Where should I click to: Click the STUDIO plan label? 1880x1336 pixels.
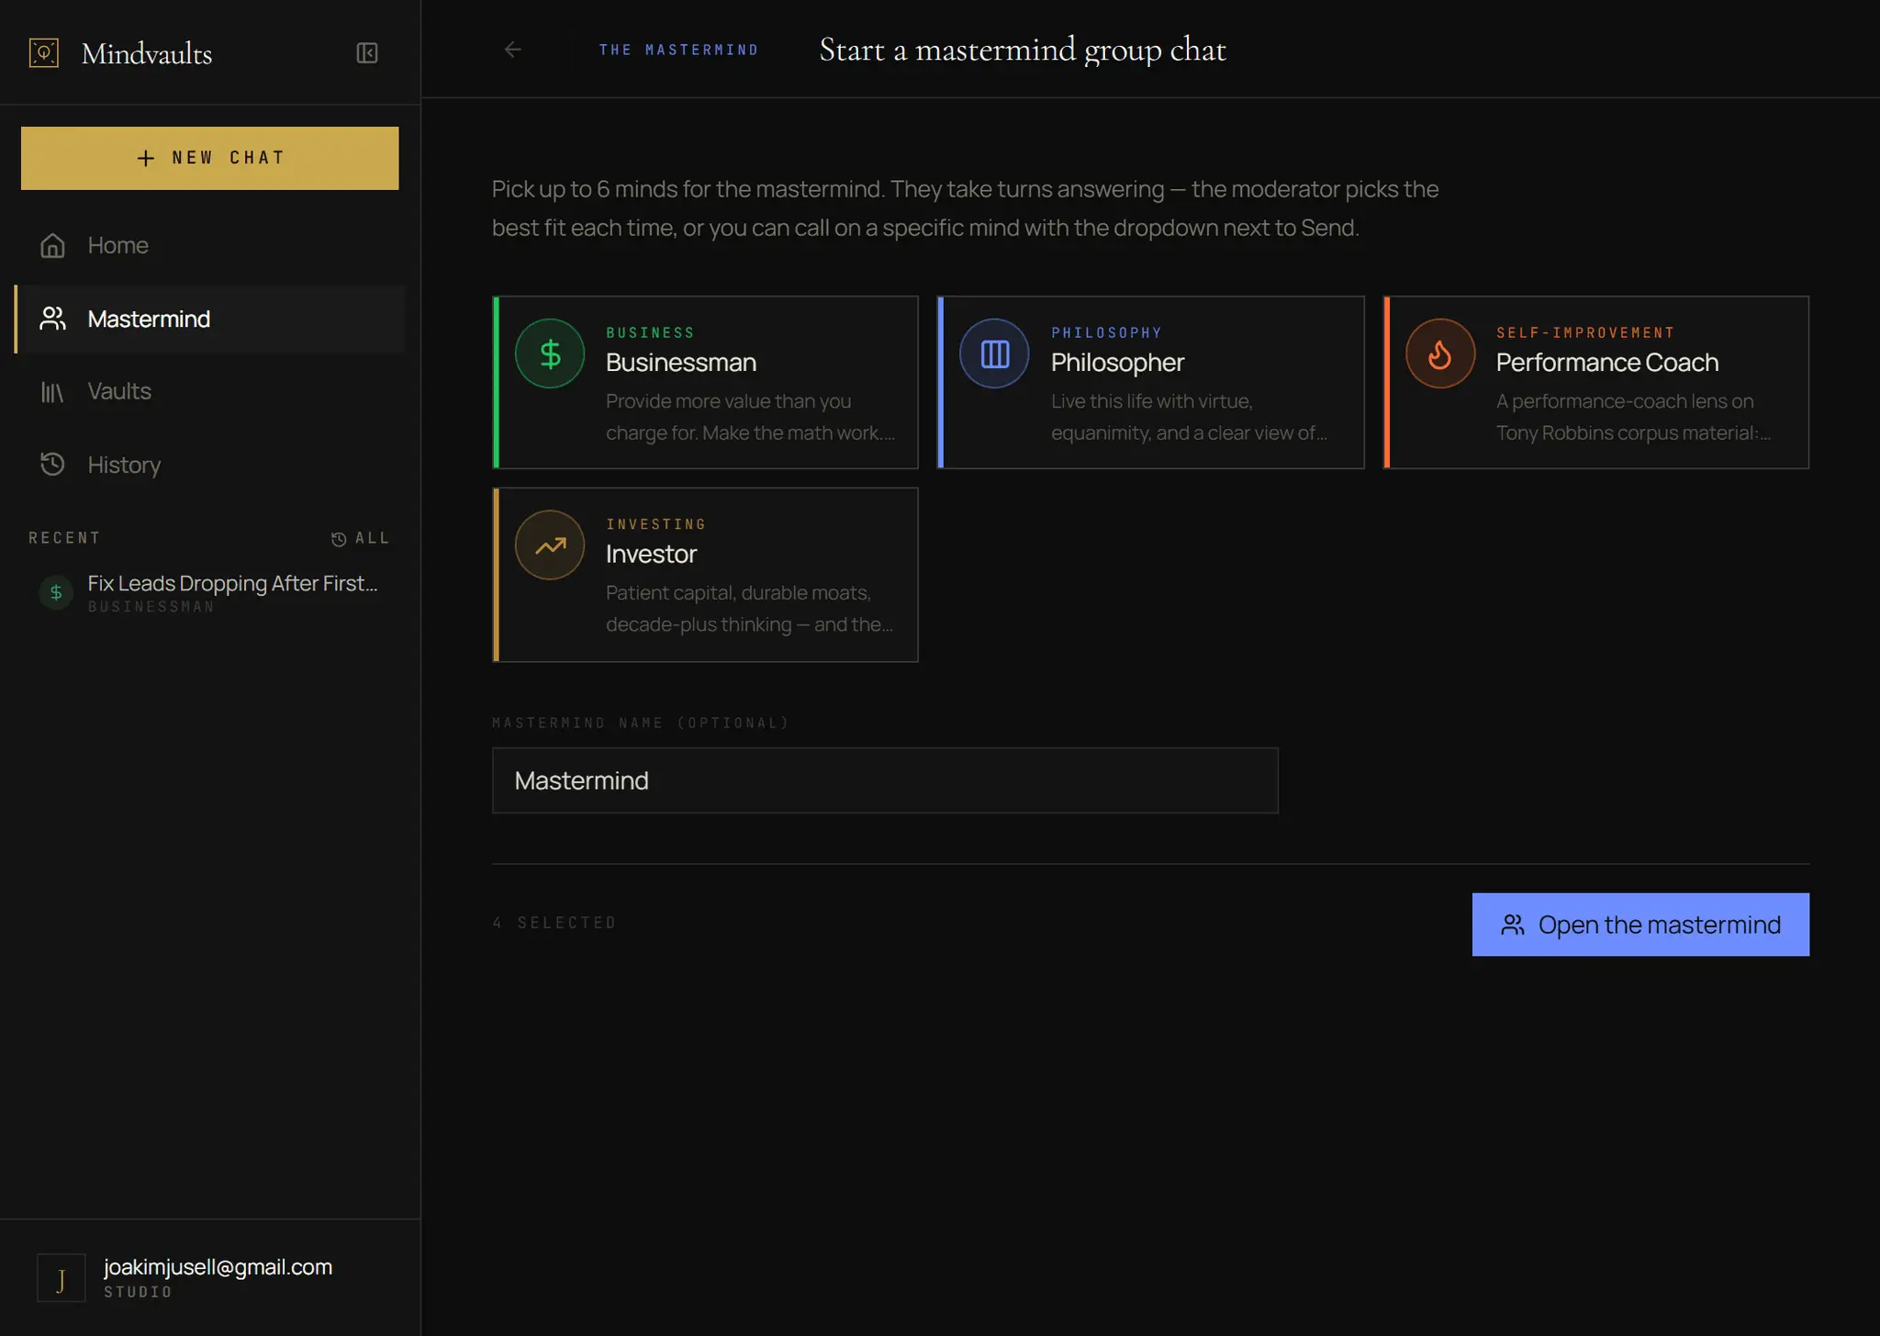pos(138,1292)
